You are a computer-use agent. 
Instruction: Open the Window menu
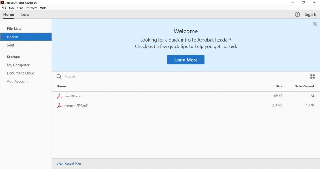tap(31, 7)
